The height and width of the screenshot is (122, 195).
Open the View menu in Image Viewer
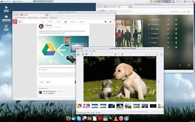[x=86, y=51]
